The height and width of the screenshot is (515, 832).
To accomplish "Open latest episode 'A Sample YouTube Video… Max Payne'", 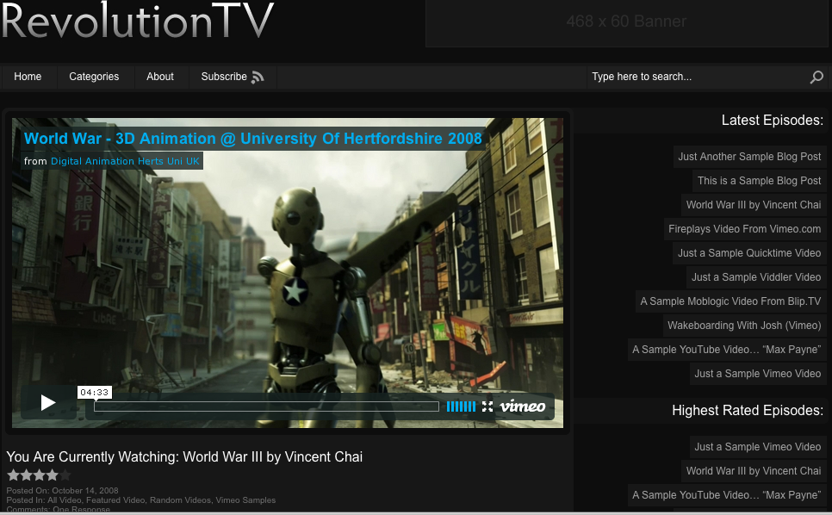I will click(726, 350).
